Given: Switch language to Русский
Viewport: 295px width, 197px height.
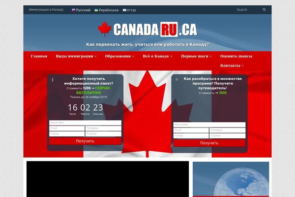Looking at the screenshot, I should pos(83,10).
